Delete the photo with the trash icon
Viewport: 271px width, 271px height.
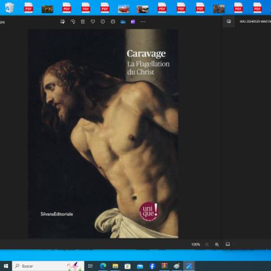point(83,21)
